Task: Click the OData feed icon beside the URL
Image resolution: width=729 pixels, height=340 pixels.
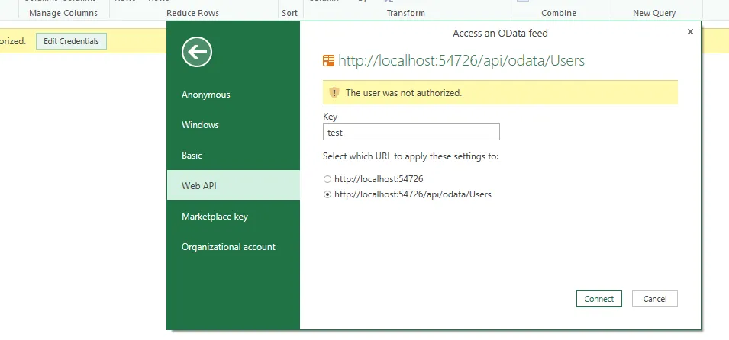Action: pyautogui.click(x=329, y=60)
